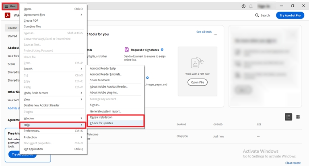Open the Help submenu arrow
The image size is (309, 166).
coord(81,125)
